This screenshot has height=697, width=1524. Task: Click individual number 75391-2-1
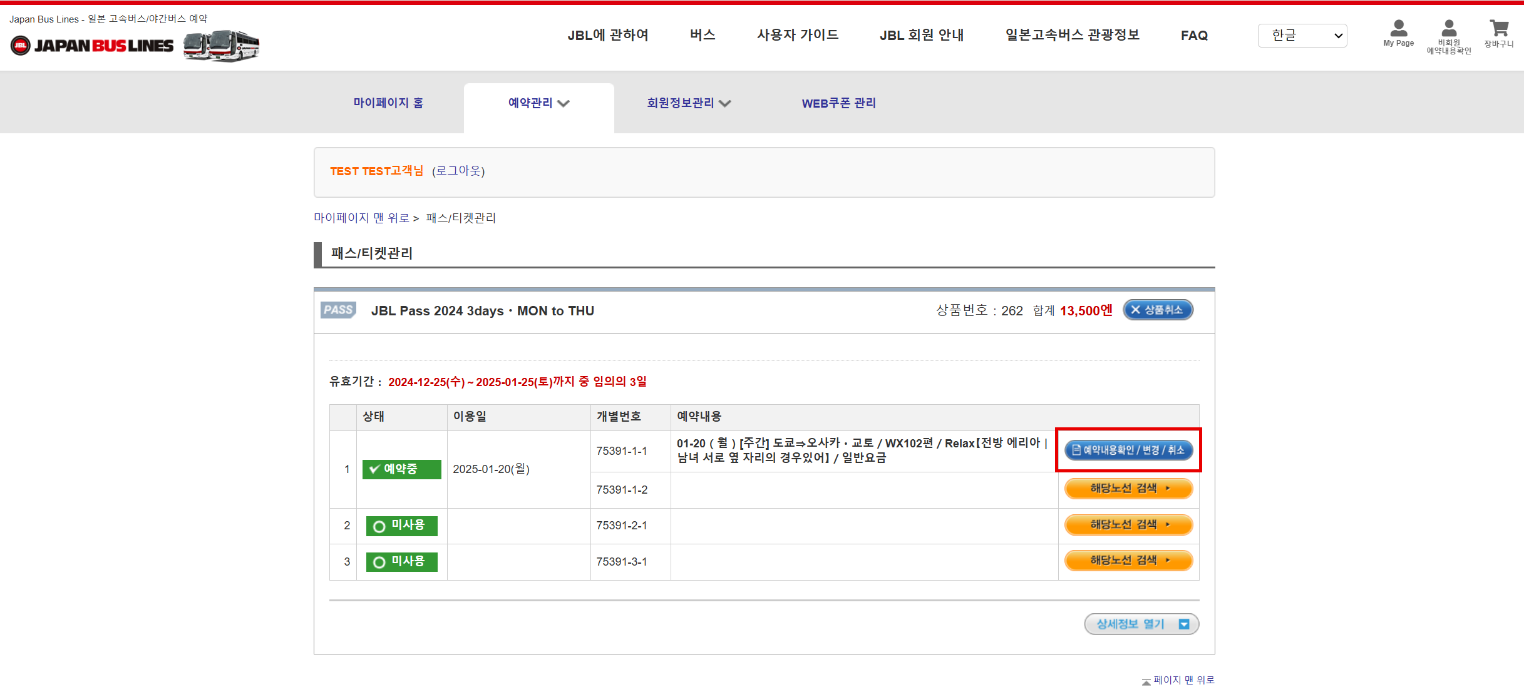pyautogui.click(x=622, y=526)
